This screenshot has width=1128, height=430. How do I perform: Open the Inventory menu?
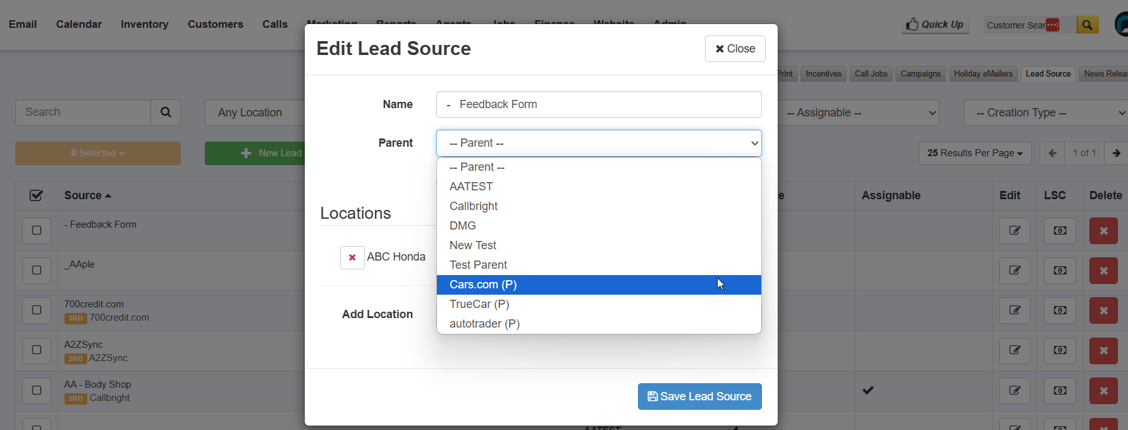[x=145, y=24]
